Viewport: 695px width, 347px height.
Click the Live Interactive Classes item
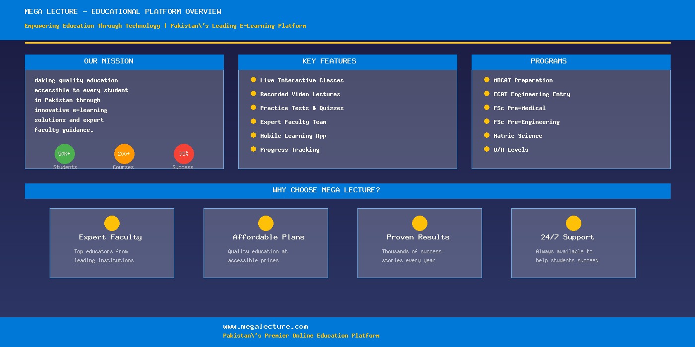coord(302,80)
